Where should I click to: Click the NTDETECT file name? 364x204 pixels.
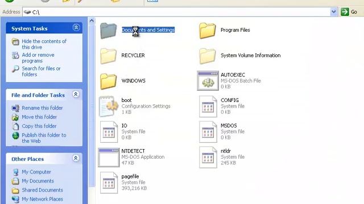click(133, 151)
